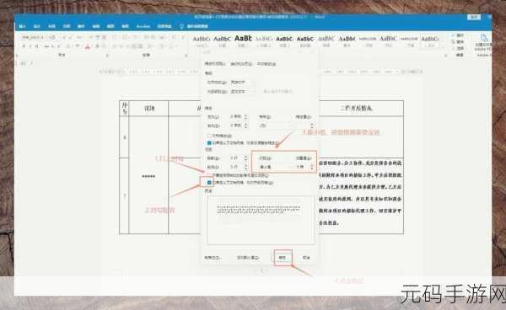Click the left indent spinner arrows
506x310 pixels.
(x=246, y=116)
